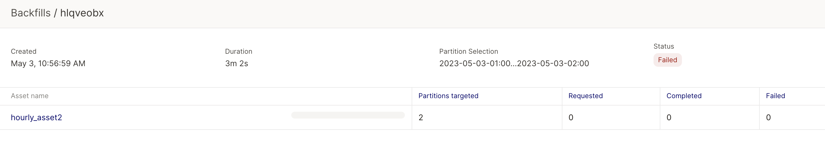Click the Status label above the badge
This screenshot has height=155, width=825.
pyautogui.click(x=663, y=46)
